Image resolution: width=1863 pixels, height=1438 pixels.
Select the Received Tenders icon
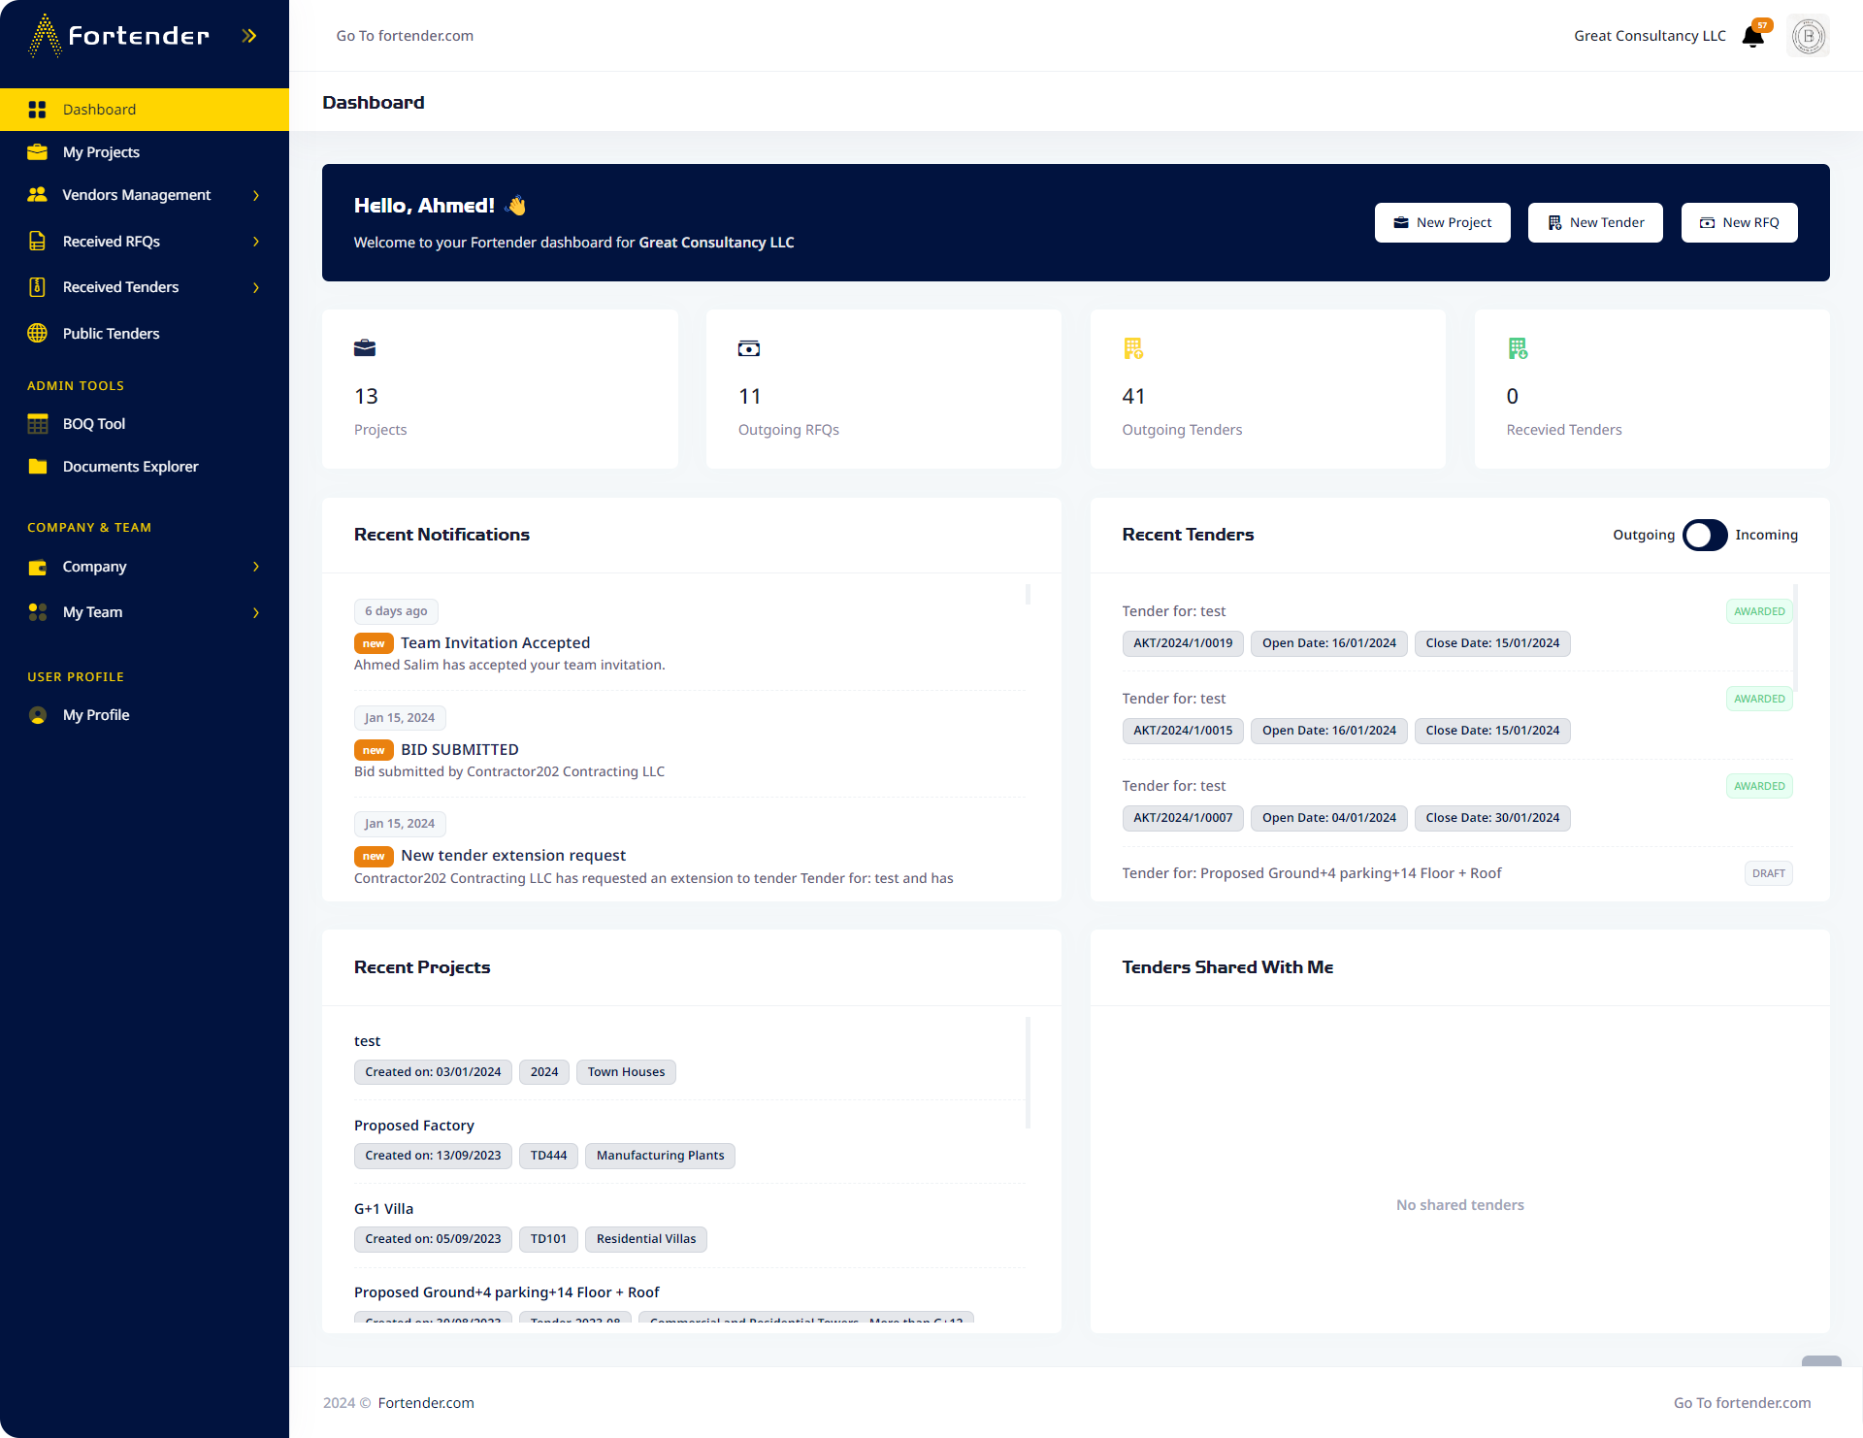(38, 287)
